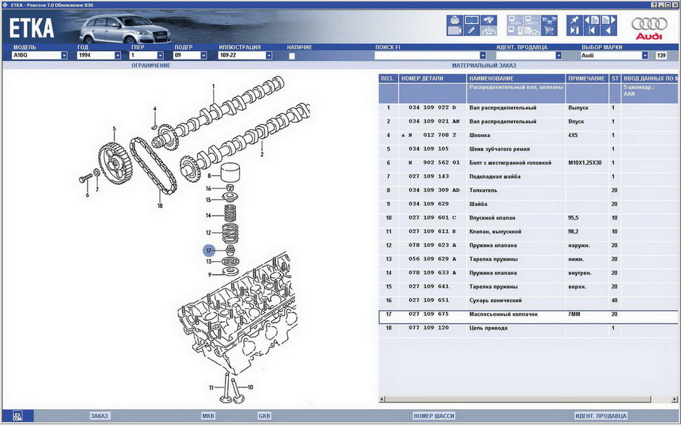This screenshot has width=681, height=425.
Task: Click the horizontal scrollbar of the parts table
Action: click(x=528, y=399)
